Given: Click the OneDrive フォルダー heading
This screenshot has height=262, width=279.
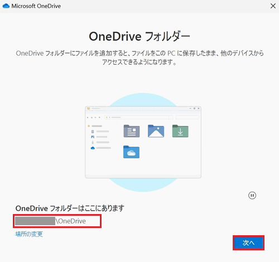Looking at the screenshot, I should point(139,36).
